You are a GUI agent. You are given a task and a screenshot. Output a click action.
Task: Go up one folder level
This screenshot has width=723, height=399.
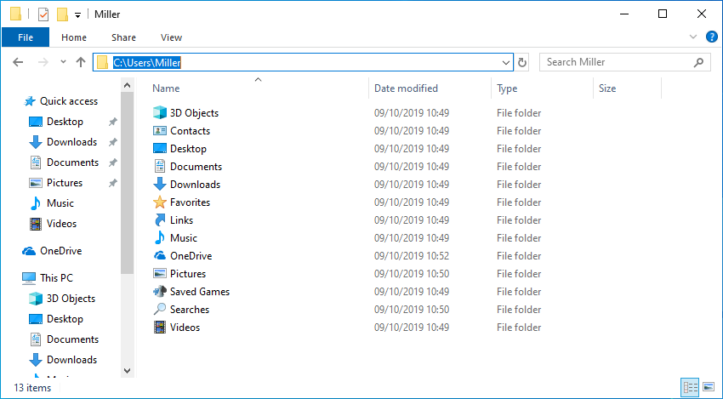(81, 62)
